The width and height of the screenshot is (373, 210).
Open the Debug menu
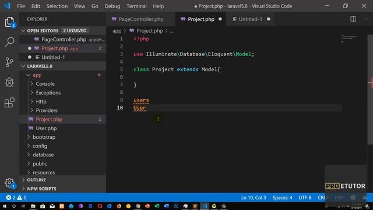(x=112, y=6)
